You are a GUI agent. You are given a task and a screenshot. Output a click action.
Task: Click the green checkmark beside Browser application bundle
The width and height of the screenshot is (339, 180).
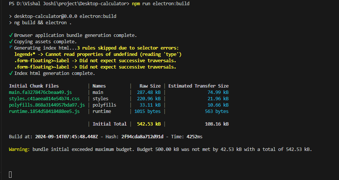click(11, 35)
